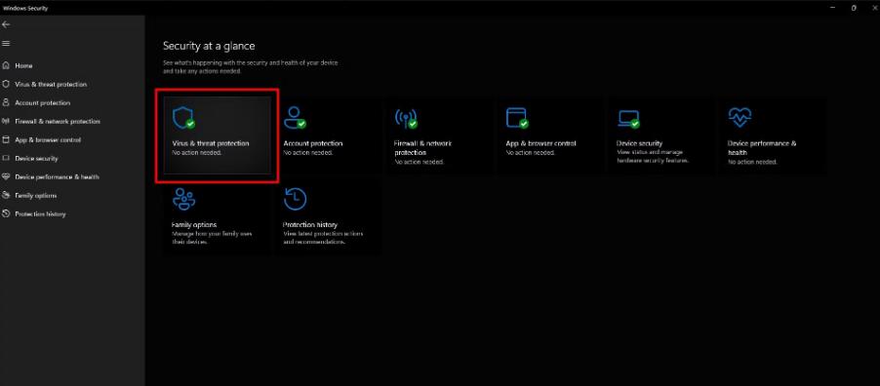The width and height of the screenshot is (880, 386).
Task: Choose Device security in sidebar
Action: (36, 158)
